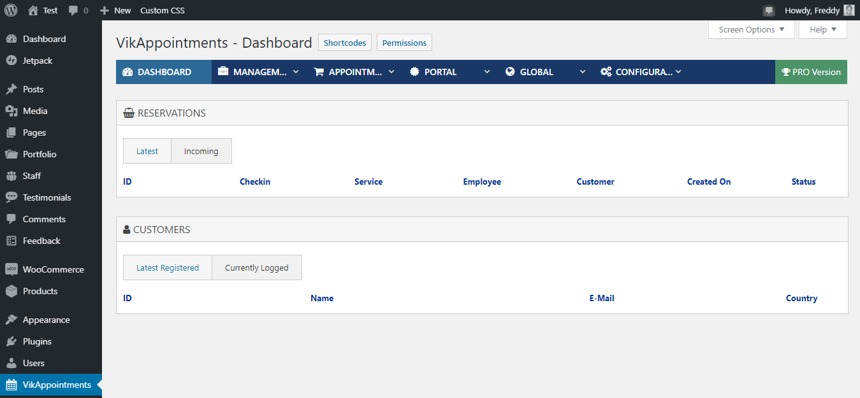Click the Users icon in sidebar
The image size is (860, 398).
[11, 363]
